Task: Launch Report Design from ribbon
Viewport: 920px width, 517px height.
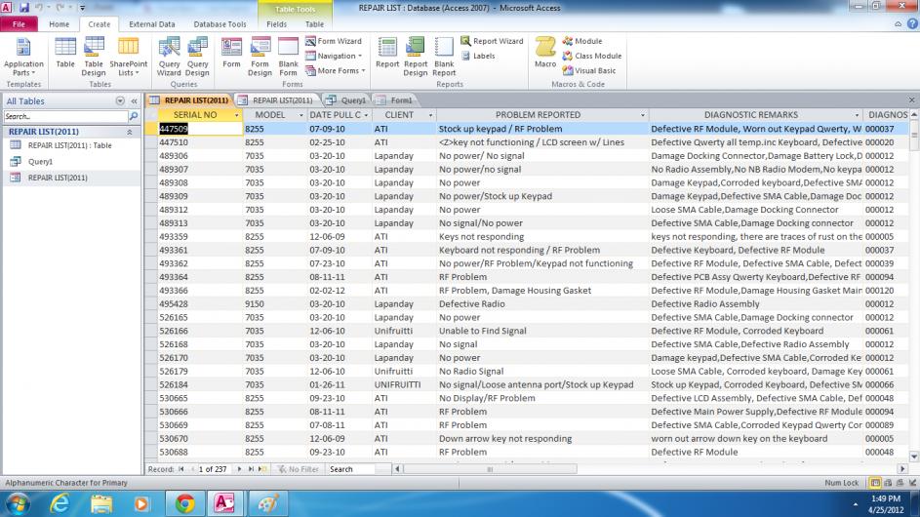Action: point(416,55)
